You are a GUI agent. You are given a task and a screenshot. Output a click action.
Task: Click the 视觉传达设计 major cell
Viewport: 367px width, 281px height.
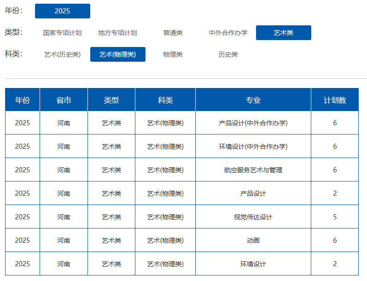[253, 217]
